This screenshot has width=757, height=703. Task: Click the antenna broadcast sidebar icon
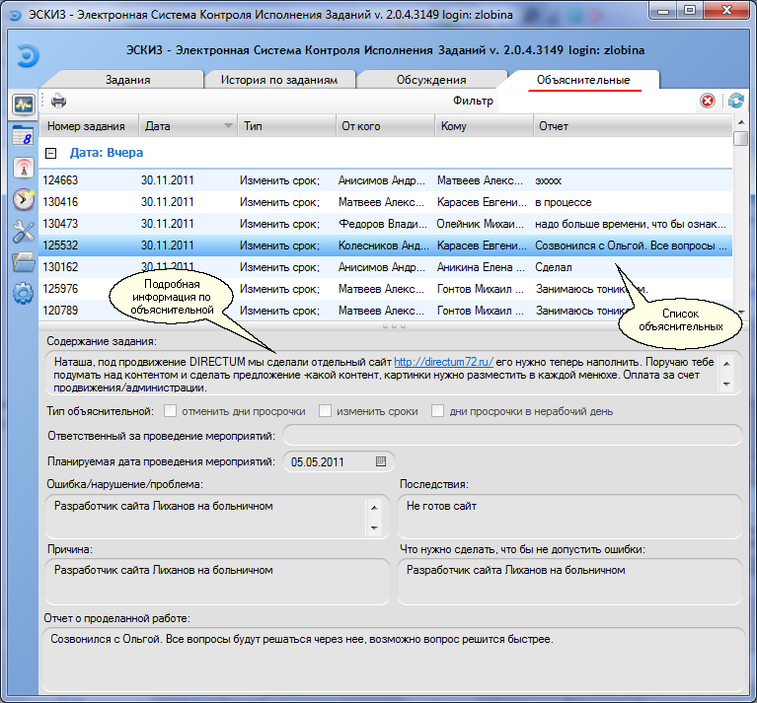click(x=24, y=168)
